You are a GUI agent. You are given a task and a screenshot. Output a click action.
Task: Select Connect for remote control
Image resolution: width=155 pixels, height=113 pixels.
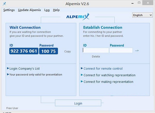tap(103, 69)
